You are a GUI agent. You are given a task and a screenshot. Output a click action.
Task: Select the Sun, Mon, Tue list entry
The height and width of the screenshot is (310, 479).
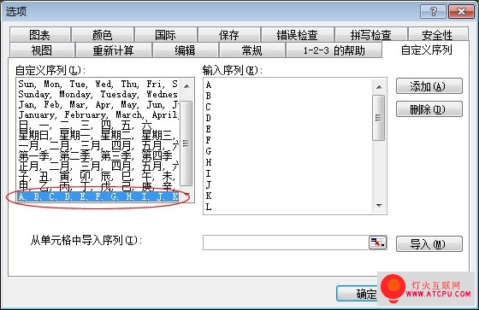98,84
